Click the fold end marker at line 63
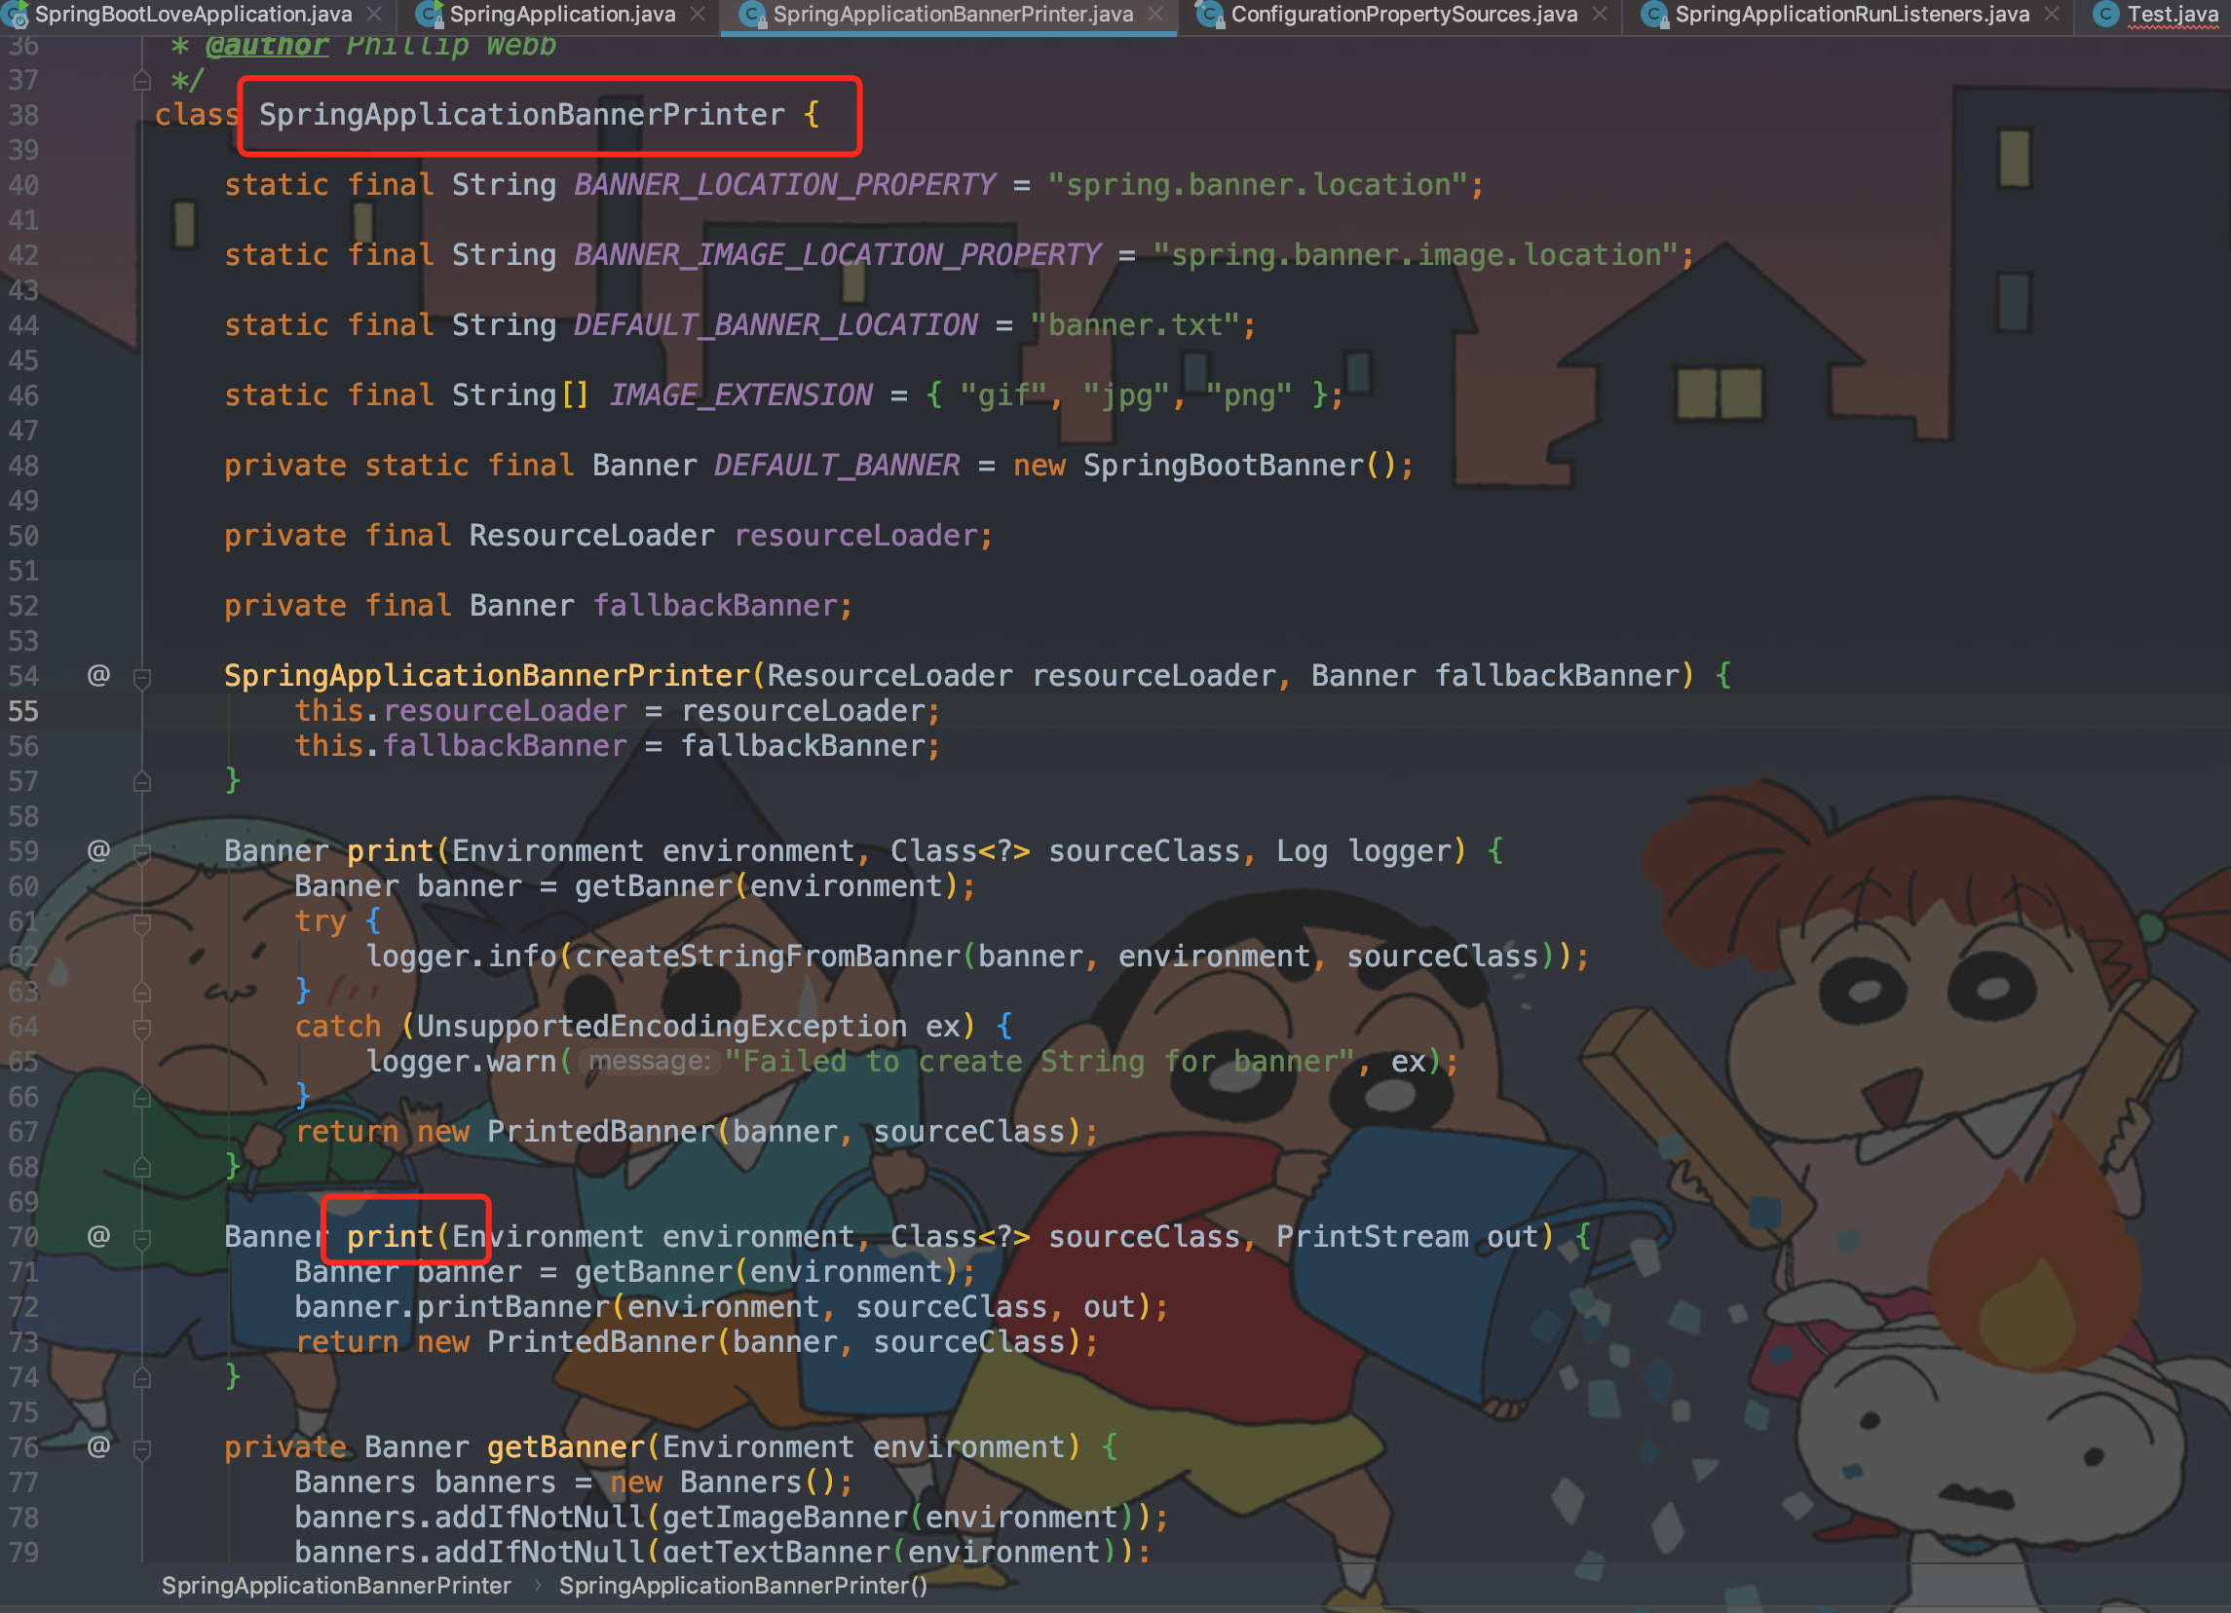The height and width of the screenshot is (1613, 2231). pyautogui.click(x=141, y=993)
